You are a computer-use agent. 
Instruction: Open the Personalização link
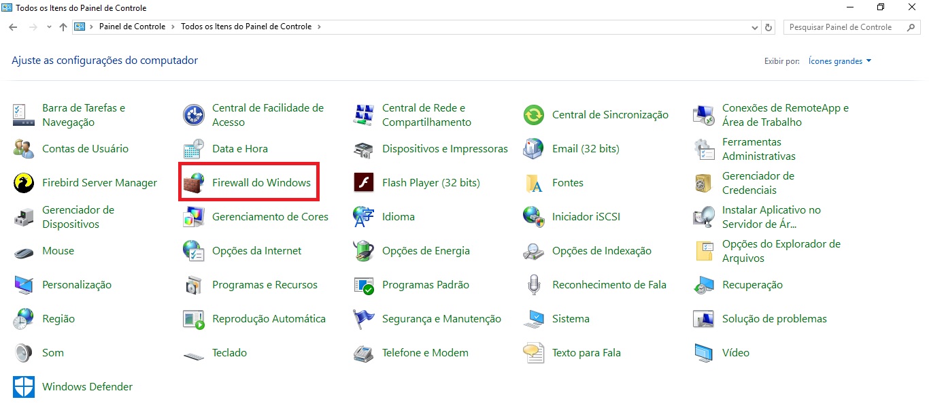tap(77, 285)
